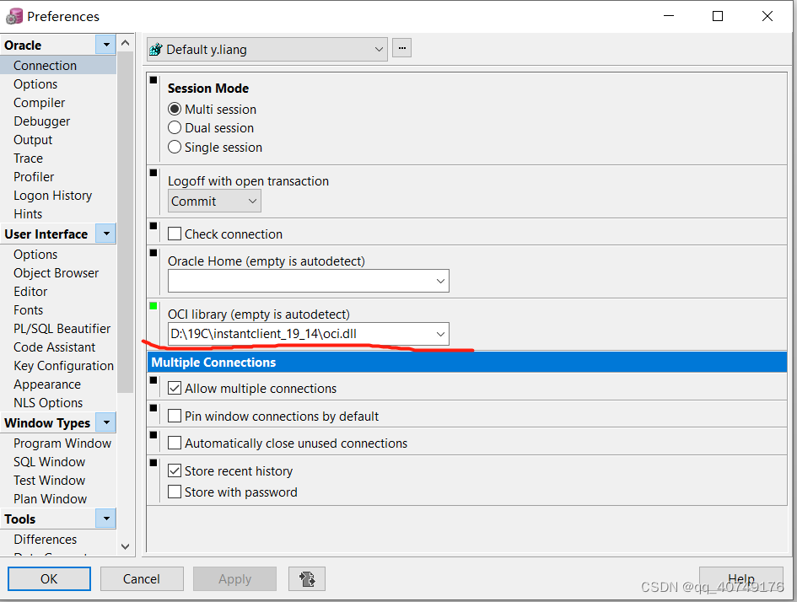Click the import/export preferences icon button
This screenshot has width=797, height=602.
pos(306,578)
